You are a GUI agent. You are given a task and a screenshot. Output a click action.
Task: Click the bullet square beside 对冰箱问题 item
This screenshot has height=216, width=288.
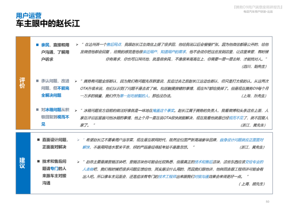point(37,110)
